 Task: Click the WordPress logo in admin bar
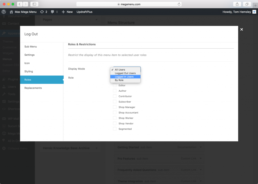pos(4,12)
